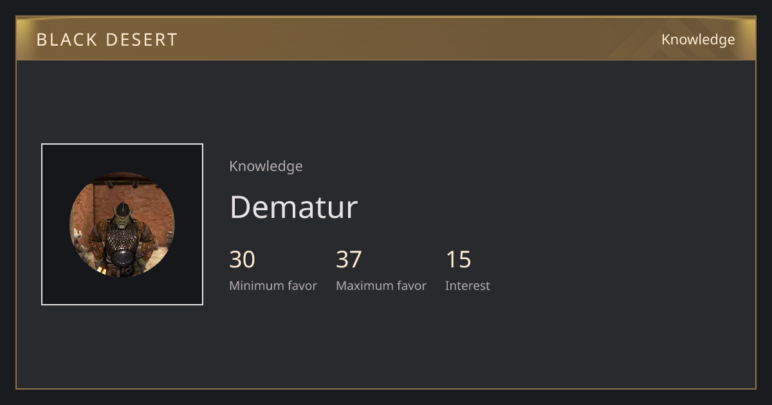Viewport: 772px width, 405px height.
Task: Click the BLACK DESERT header title
Action: (107, 39)
